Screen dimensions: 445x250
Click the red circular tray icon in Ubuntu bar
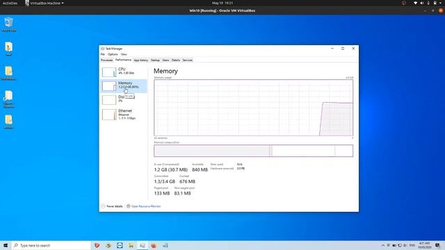tap(404, 3)
